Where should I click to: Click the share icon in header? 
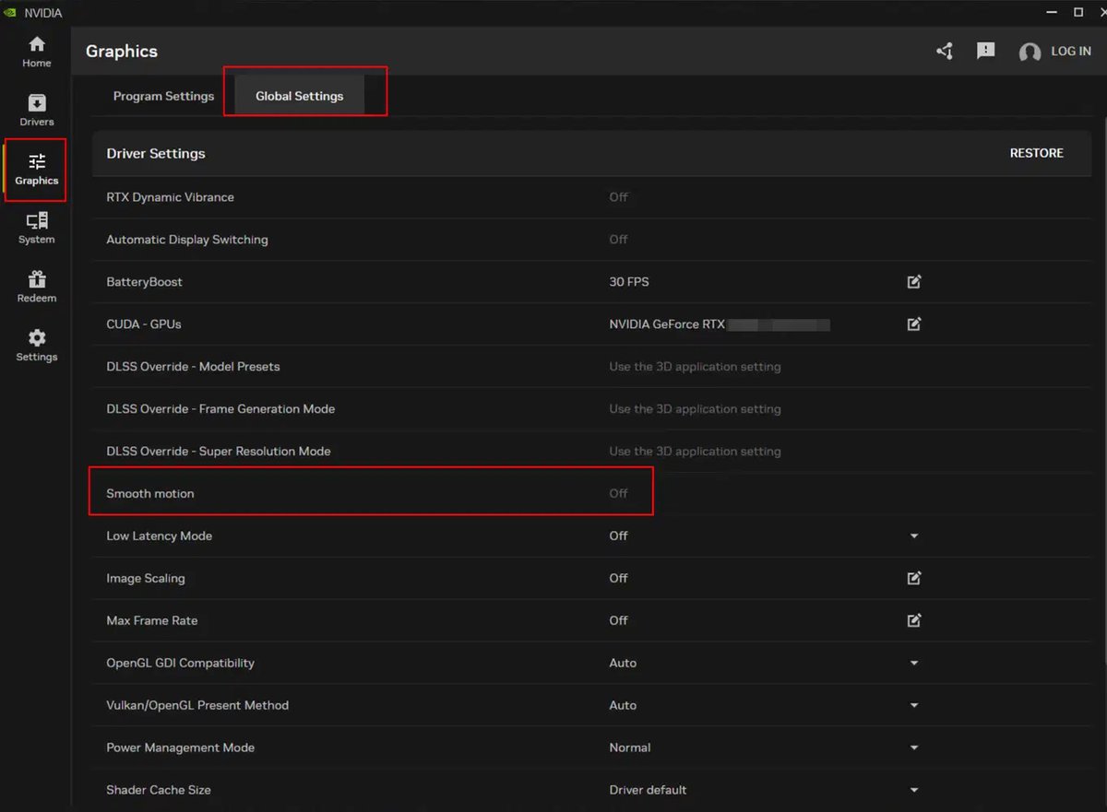pos(945,52)
